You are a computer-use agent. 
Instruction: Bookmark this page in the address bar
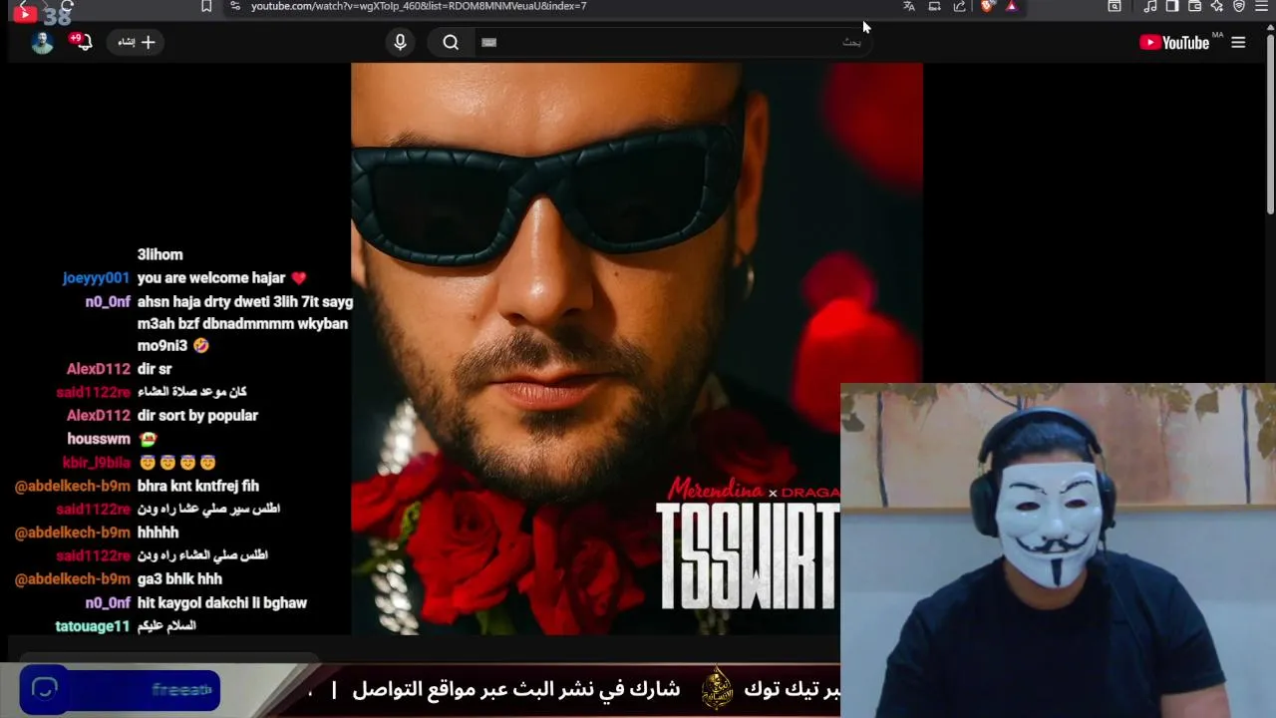[206, 6]
